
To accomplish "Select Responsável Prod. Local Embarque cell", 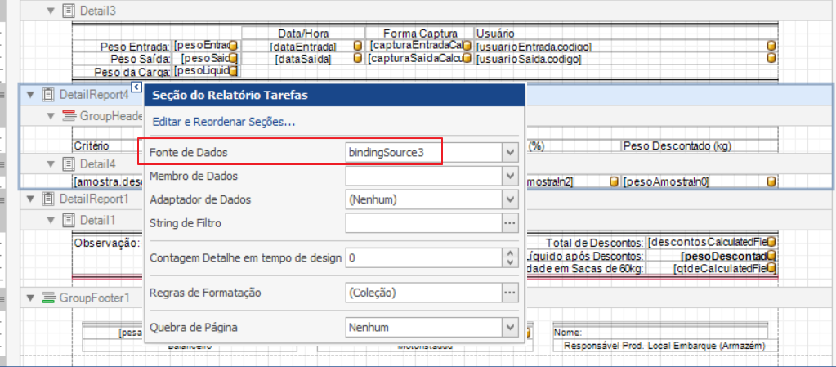I will point(664,346).
